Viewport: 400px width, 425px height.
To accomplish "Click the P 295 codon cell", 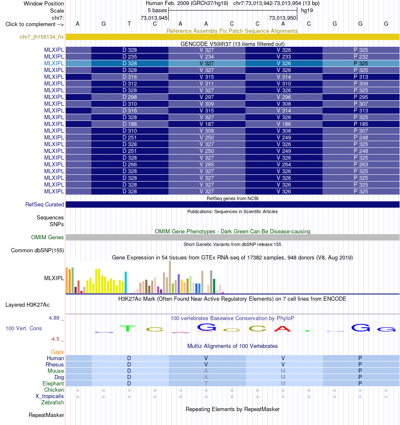I will (361, 97).
